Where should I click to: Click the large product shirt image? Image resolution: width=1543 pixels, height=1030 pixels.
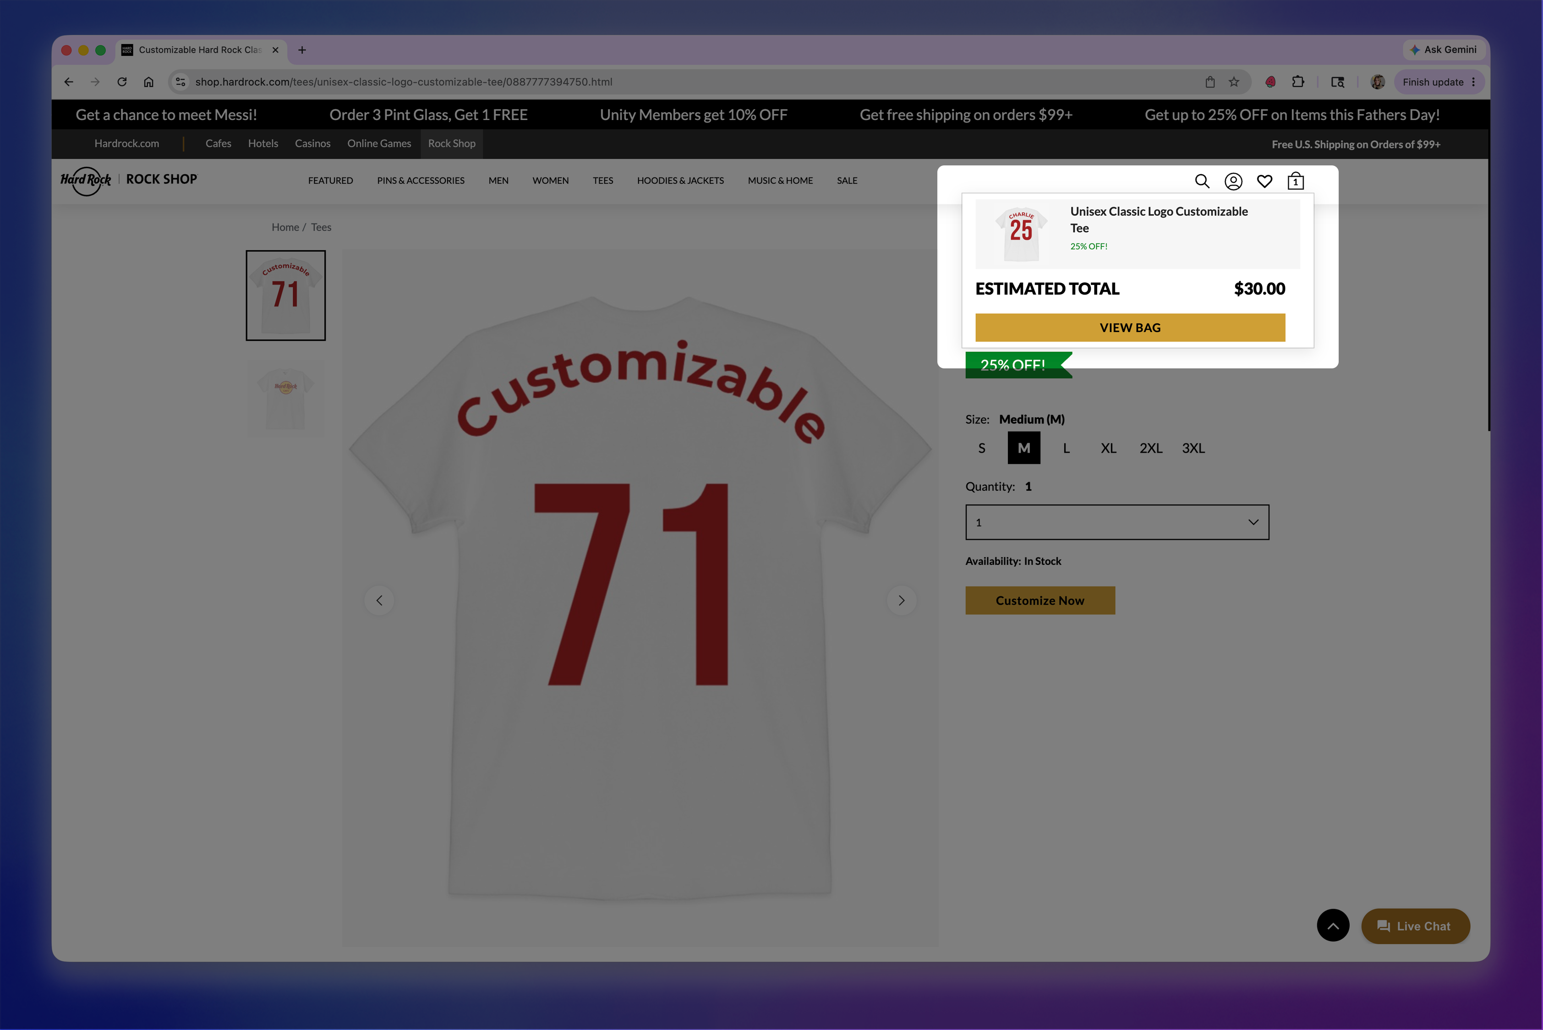640,598
